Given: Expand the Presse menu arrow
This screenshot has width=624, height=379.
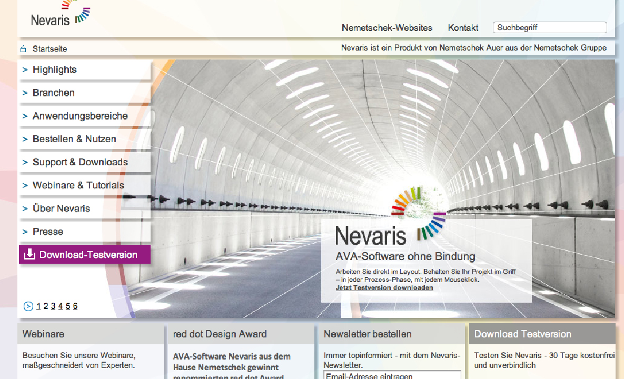Looking at the screenshot, I should [25, 232].
